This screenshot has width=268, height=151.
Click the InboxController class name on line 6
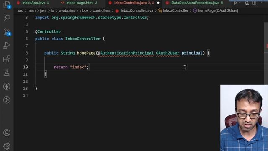coord(83,39)
